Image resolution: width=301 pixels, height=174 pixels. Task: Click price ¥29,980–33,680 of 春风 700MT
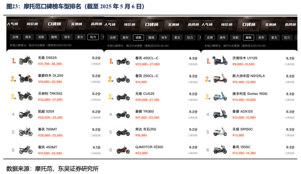pos(50,135)
